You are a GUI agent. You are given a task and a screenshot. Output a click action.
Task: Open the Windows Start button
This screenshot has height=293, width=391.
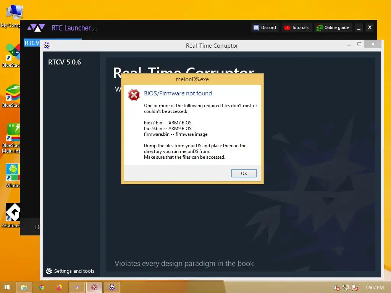click(x=7, y=287)
